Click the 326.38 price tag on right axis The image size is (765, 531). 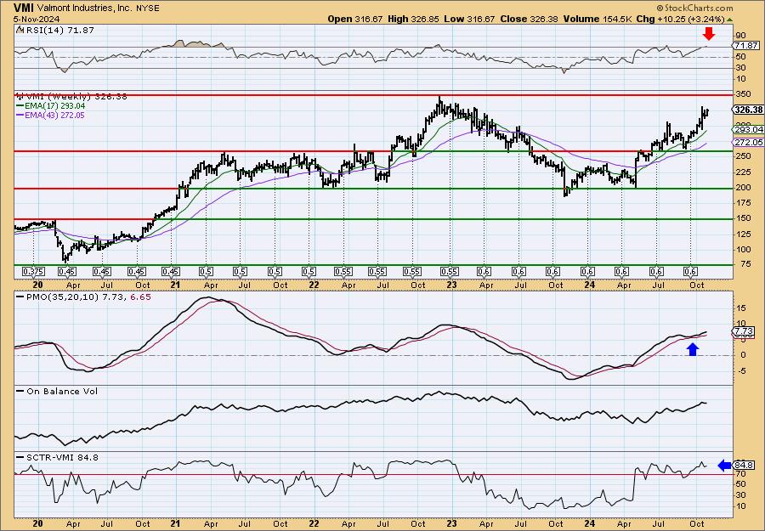(748, 110)
